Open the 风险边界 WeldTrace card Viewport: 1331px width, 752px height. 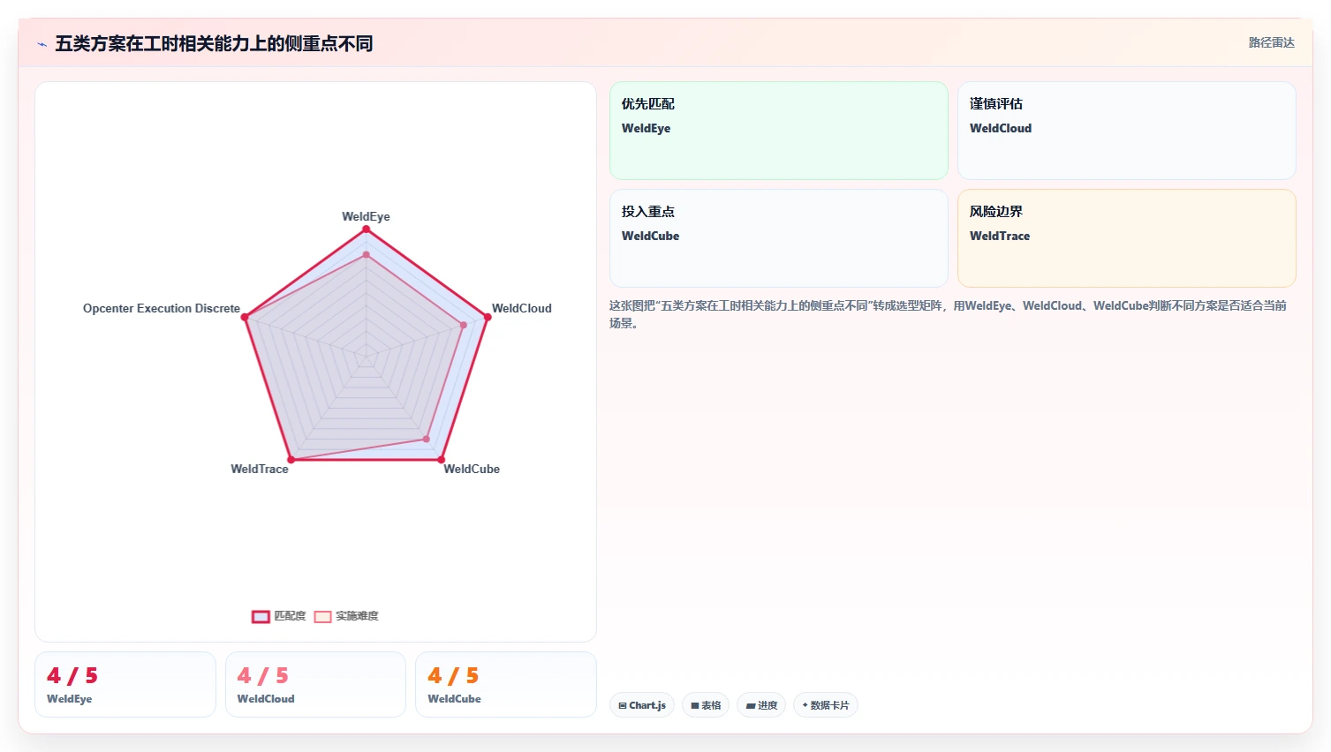pyautogui.click(x=1127, y=238)
